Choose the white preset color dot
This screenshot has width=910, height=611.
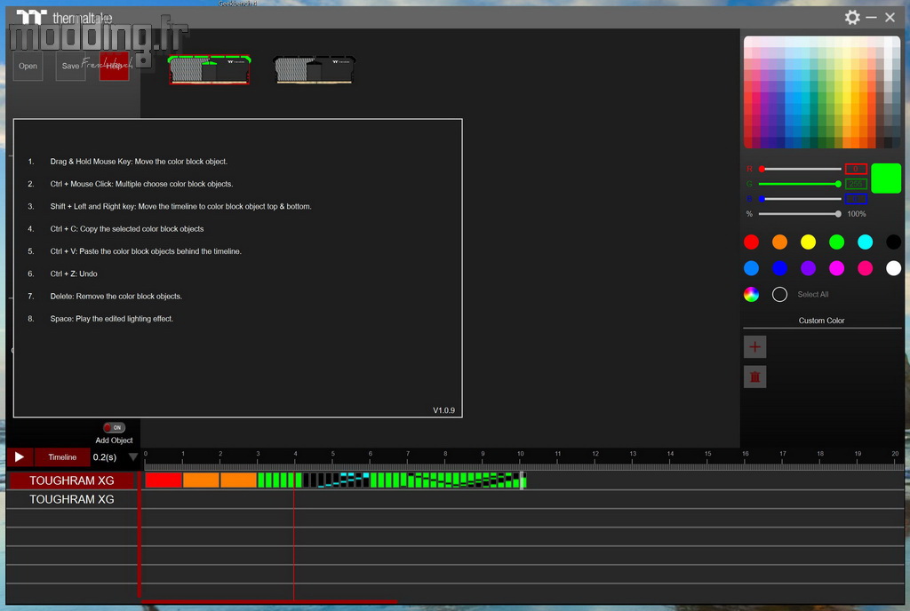(893, 268)
